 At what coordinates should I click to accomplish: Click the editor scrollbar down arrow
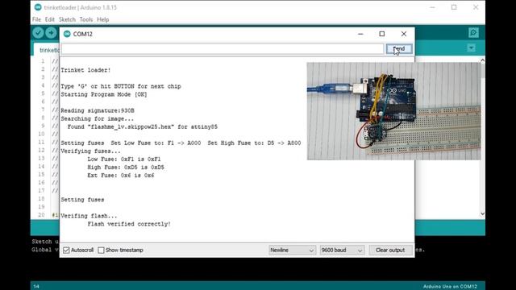point(482,214)
